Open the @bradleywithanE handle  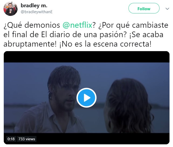(x=37, y=12)
